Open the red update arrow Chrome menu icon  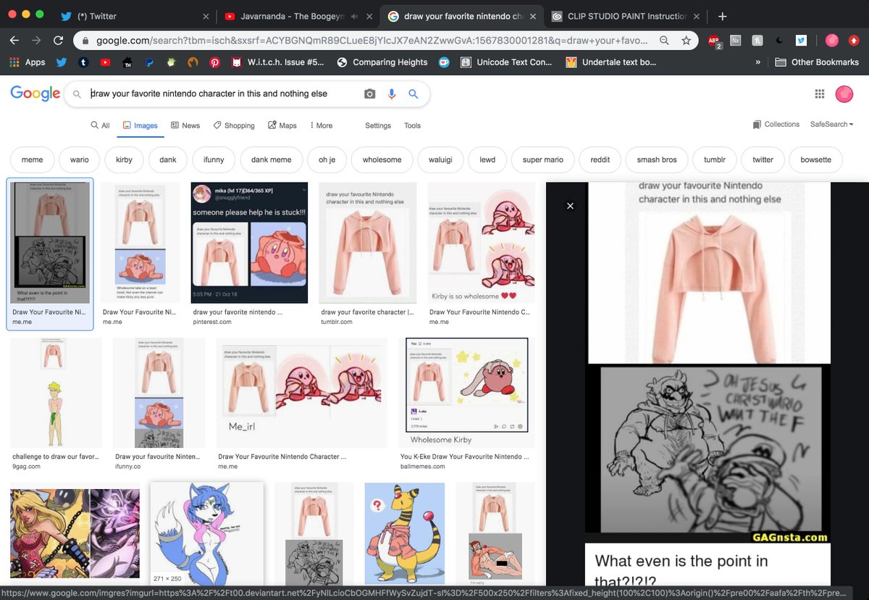[x=853, y=41]
